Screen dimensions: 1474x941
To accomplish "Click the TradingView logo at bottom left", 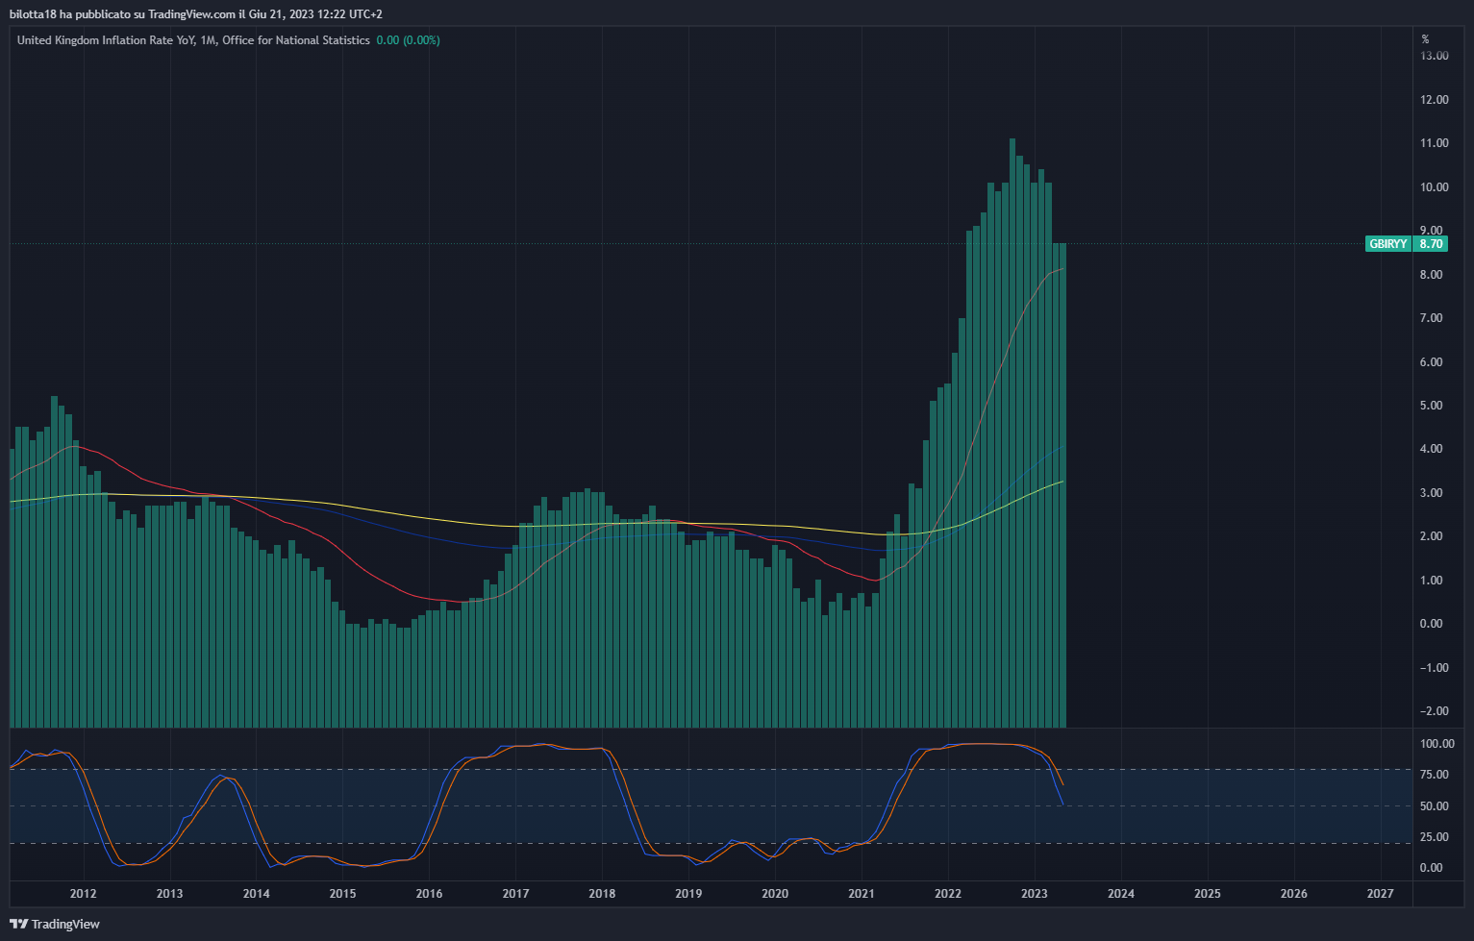I will [56, 924].
